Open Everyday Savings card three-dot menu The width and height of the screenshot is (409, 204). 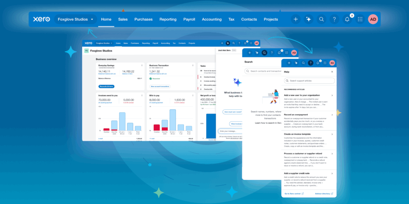click(x=142, y=65)
